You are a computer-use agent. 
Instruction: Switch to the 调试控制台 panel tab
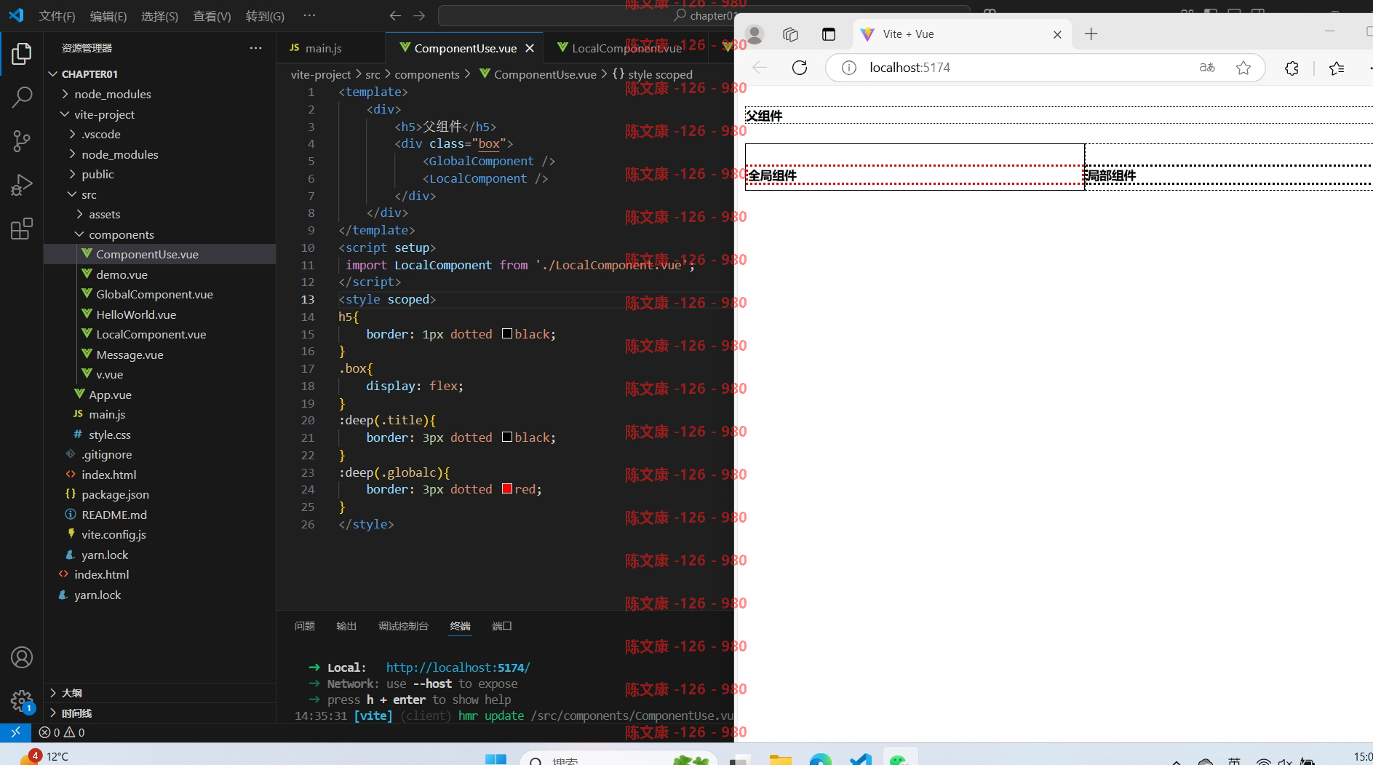(403, 626)
